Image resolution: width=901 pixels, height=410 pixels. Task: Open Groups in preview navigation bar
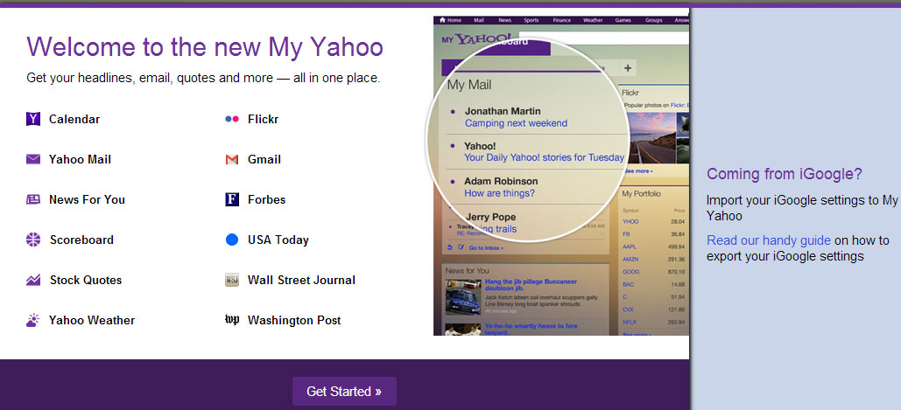point(653,20)
